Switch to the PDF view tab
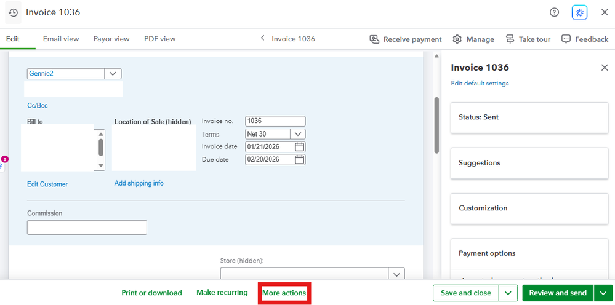615x305 pixels. (159, 39)
